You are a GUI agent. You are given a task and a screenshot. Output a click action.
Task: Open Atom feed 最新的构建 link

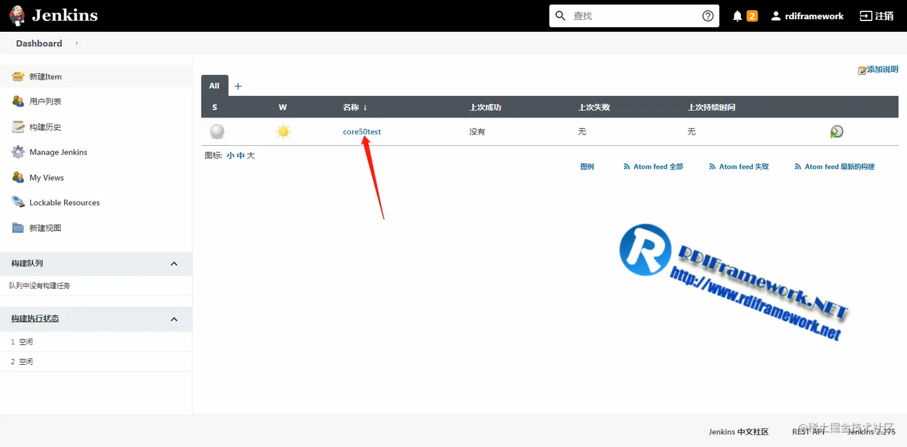click(x=840, y=166)
